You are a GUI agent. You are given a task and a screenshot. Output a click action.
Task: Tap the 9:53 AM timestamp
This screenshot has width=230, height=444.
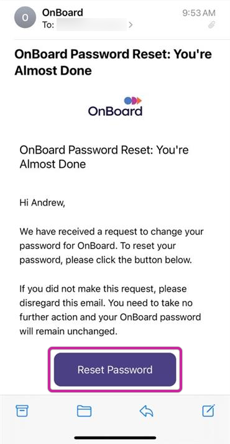(x=199, y=13)
